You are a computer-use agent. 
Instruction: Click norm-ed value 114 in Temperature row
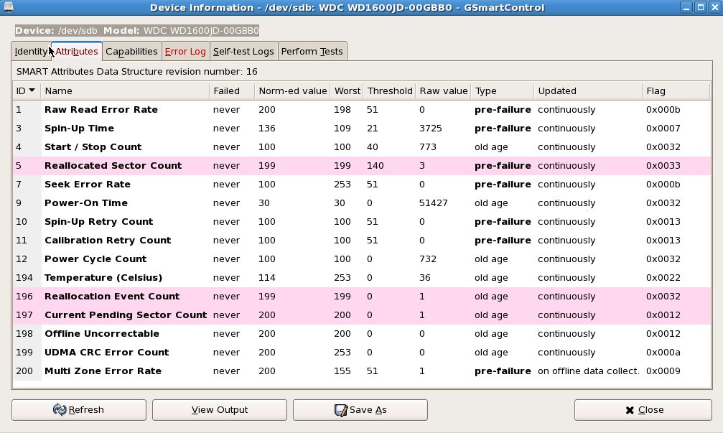(x=267, y=278)
